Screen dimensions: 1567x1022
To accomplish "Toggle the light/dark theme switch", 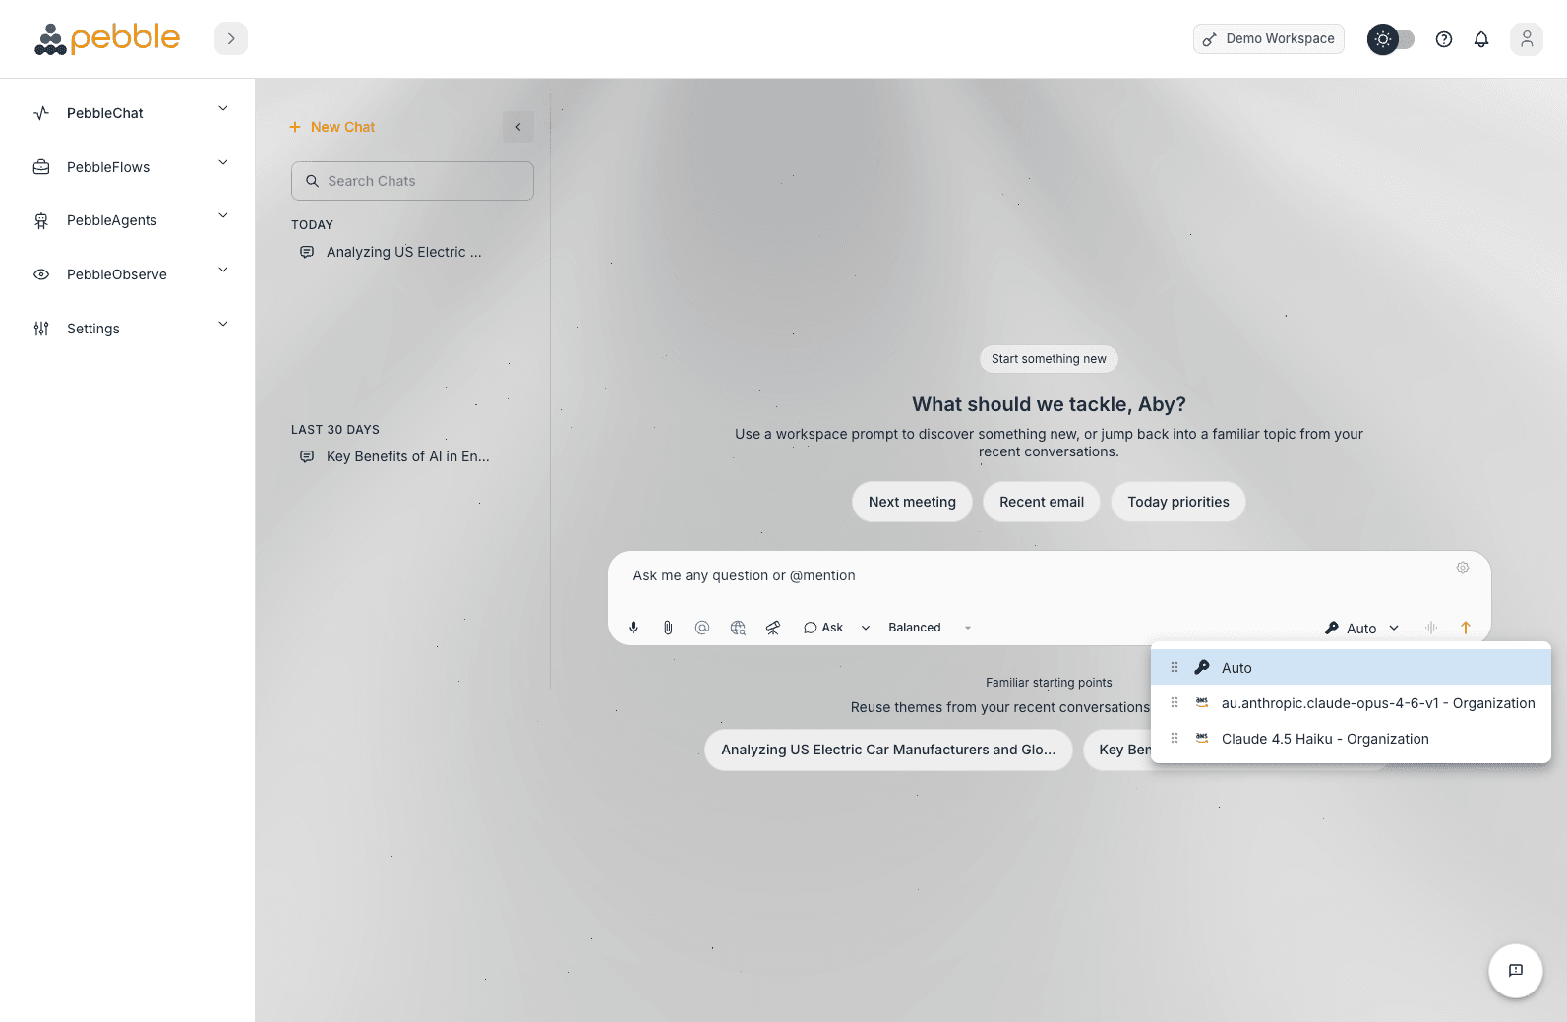I will tap(1391, 39).
